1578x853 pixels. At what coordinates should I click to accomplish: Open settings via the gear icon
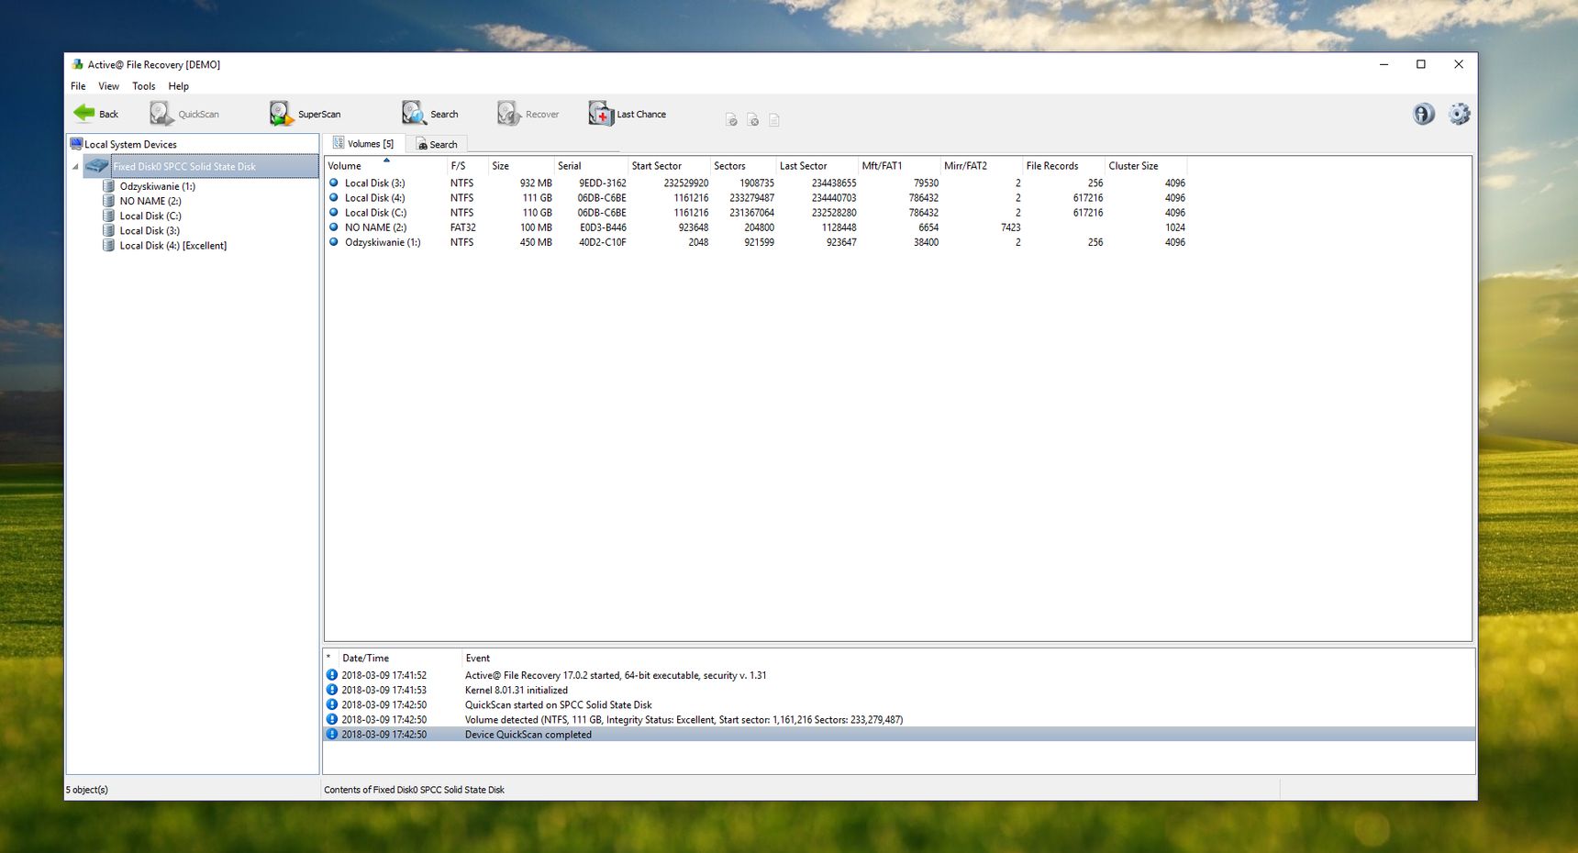pos(1459,114)
